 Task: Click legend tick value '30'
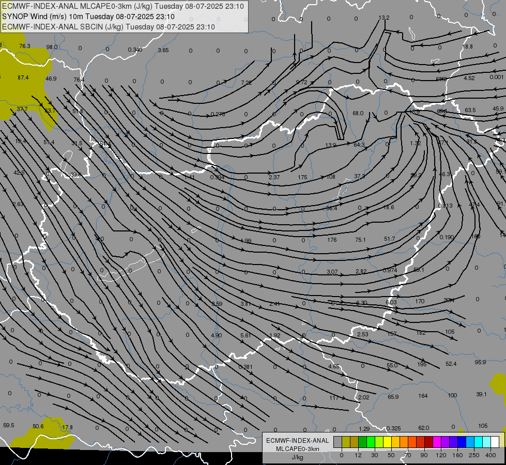point(375,455)
